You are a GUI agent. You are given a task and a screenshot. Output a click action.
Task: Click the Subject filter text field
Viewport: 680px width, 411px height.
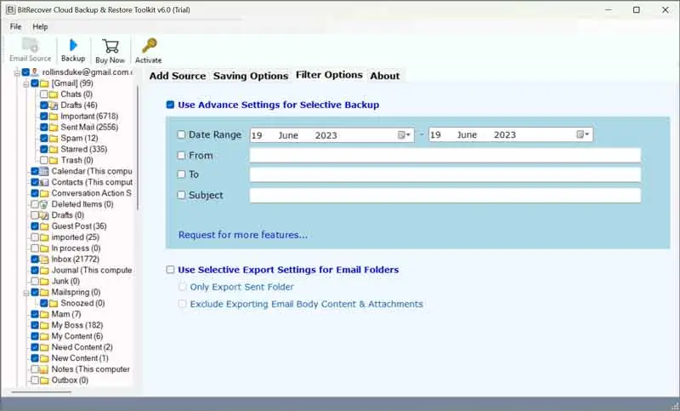pos(445,195)
